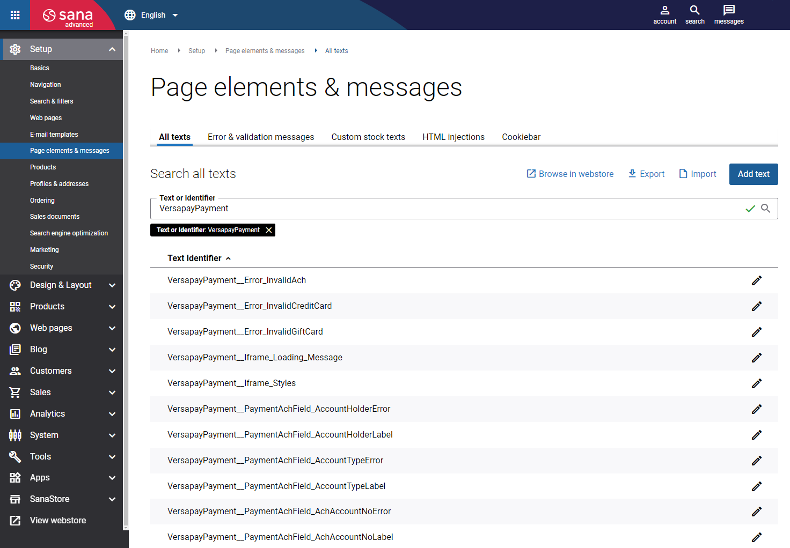Expand the Design & Layout section
This screenshot has height=548, width=790.
[x=112, y=285]
